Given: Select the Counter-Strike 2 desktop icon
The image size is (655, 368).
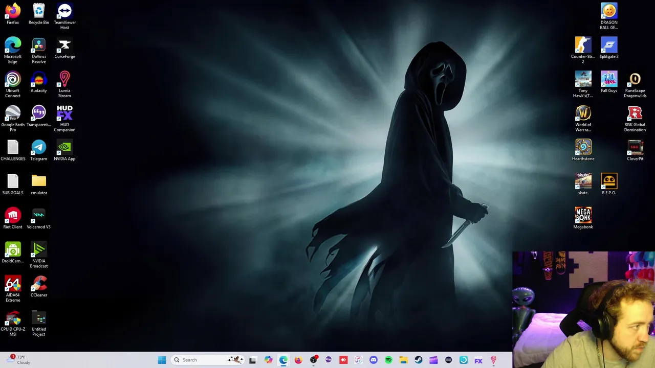Looking at the screenshot, I should [x=583, y=51].
